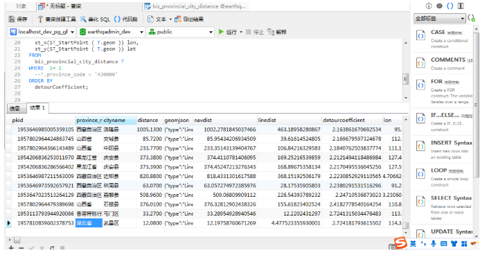Click Beautify SQL (美化 SQL)

95,19
